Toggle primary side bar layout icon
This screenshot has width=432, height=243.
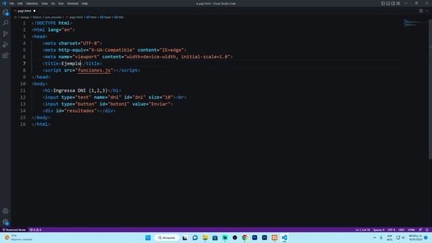[x=383, y=3]
